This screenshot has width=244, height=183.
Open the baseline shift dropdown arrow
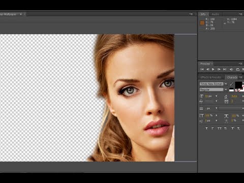(x=216, y=120)
